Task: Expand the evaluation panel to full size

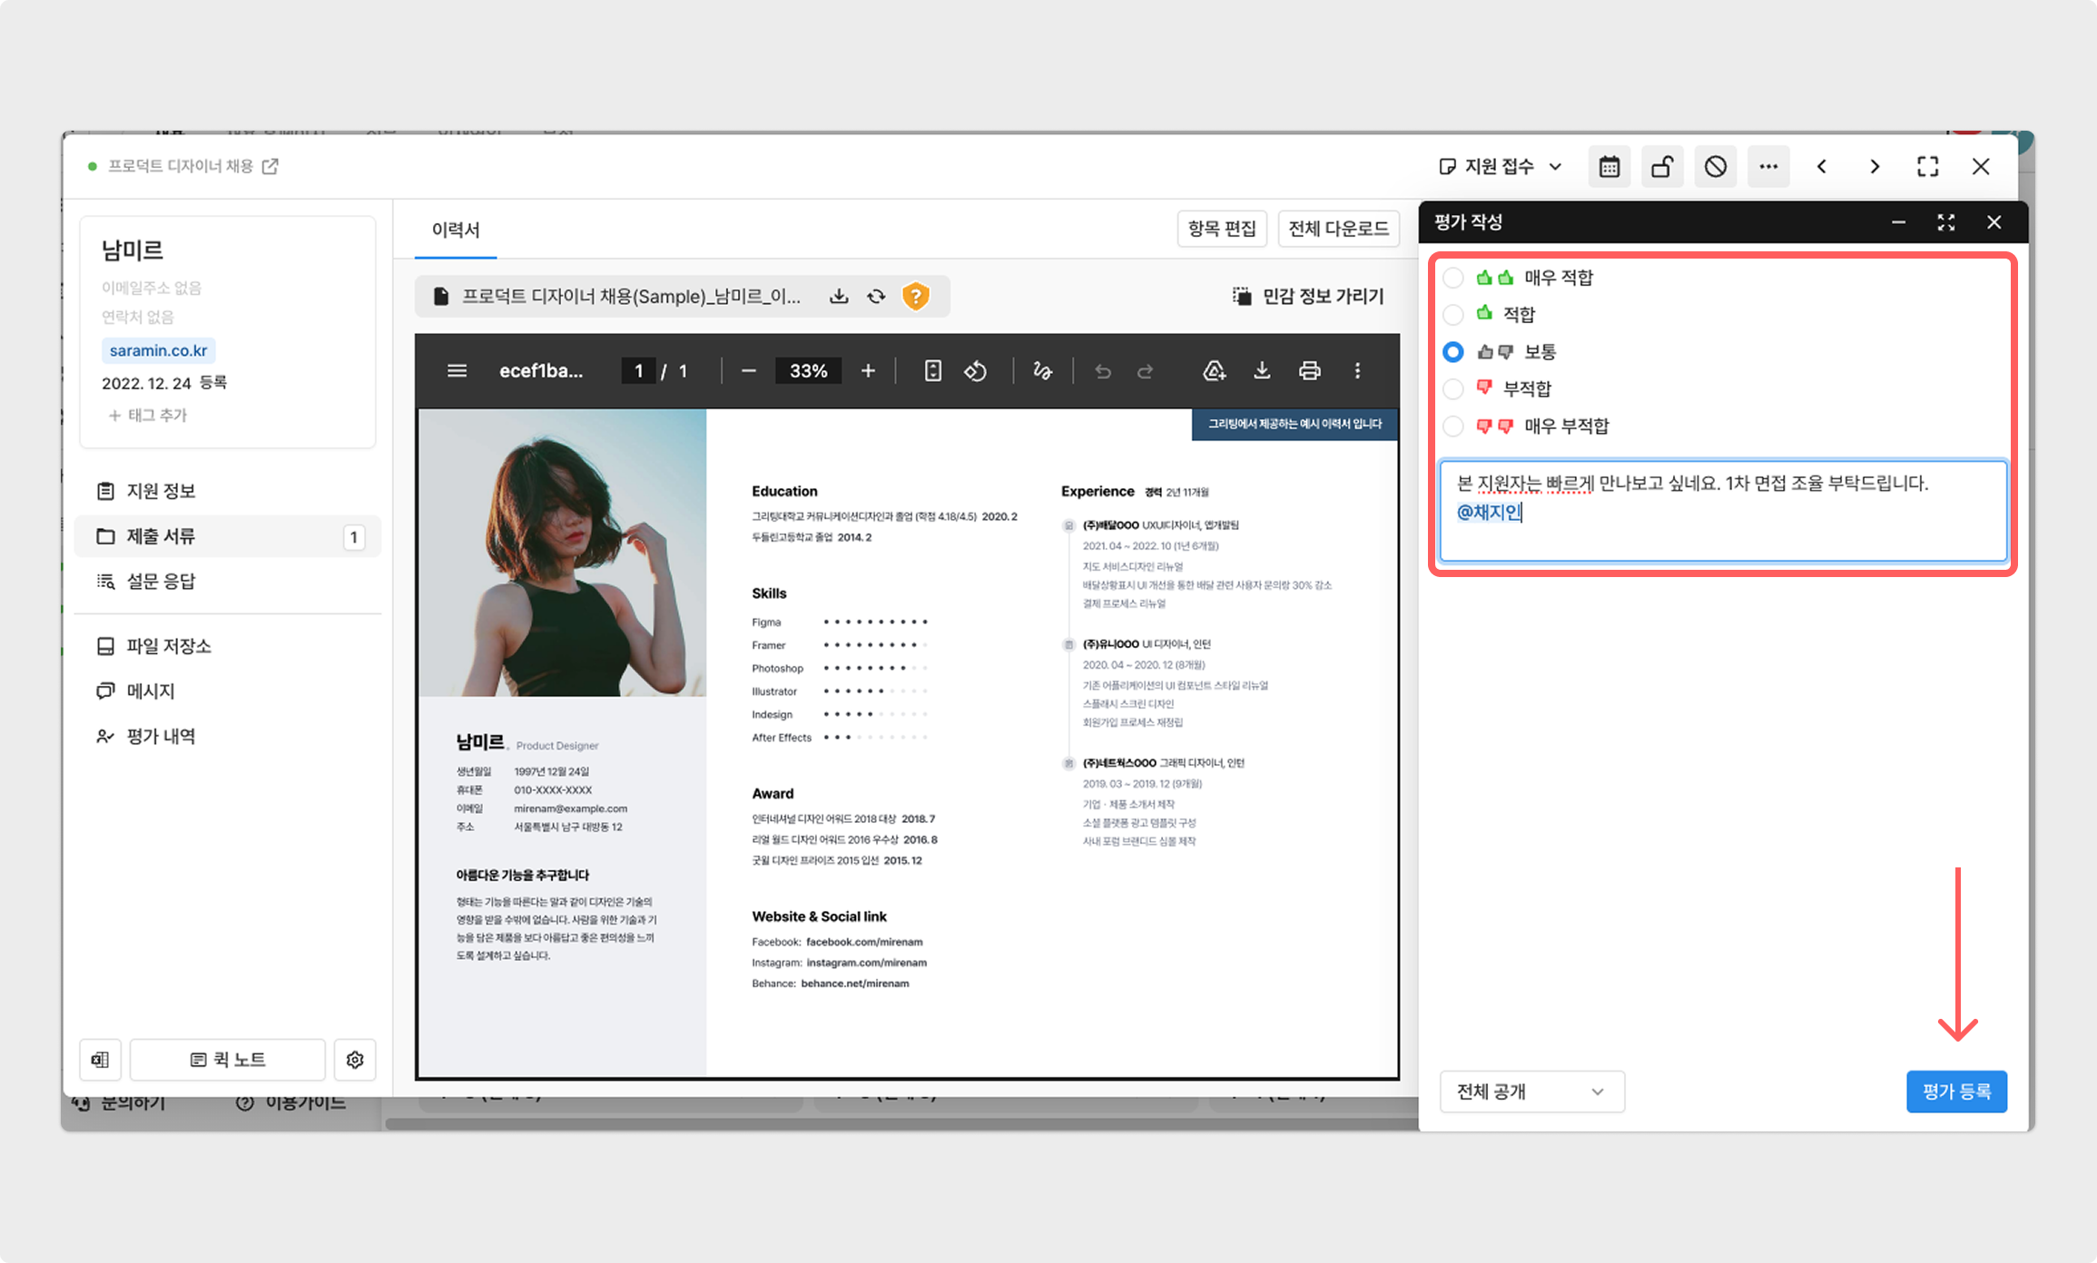Action: (x=1946, y=222)
